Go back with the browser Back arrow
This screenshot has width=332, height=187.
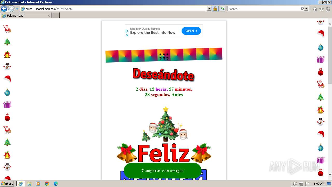[x=4, y=9]
